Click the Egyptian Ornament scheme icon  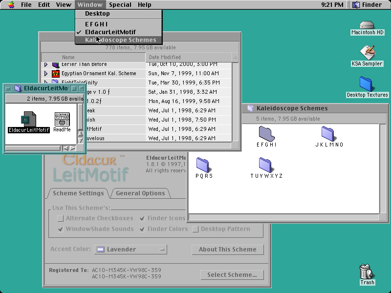pos(56,74)
